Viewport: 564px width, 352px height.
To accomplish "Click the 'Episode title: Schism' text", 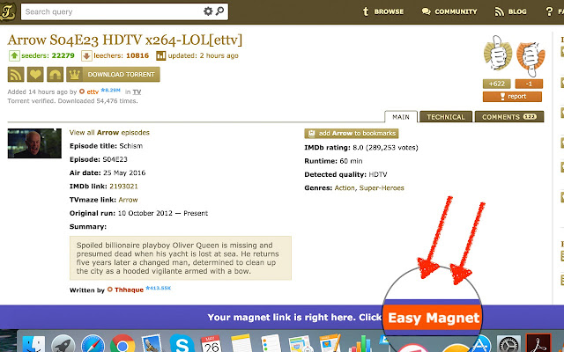I will pyautogui.click(x=106, y=146).
